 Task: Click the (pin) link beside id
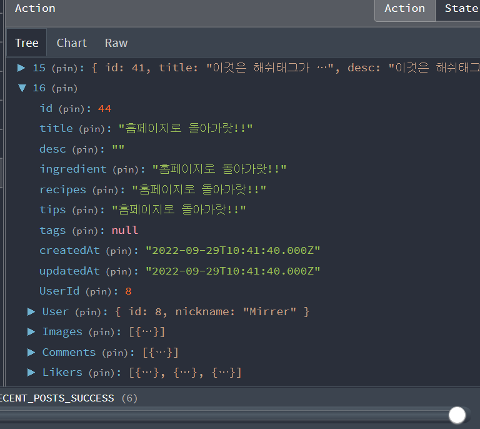pos(71,109)
